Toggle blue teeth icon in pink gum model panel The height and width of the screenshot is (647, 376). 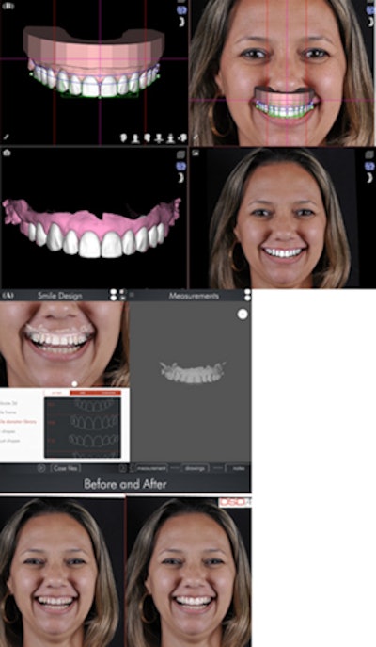coord(181,166)
